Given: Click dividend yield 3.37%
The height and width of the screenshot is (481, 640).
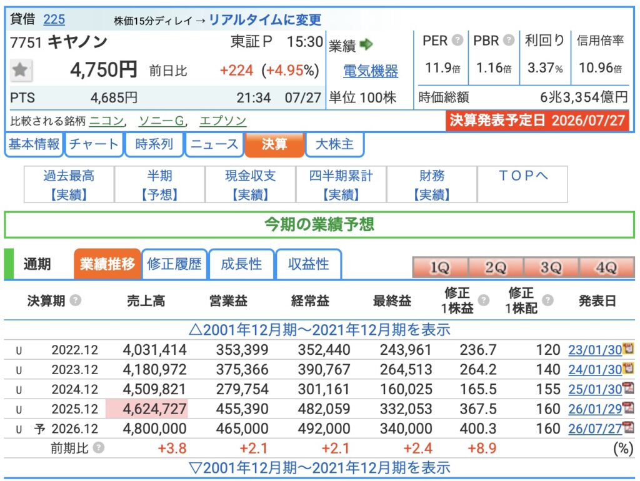Looking at the screenshot, I should tap(545, 67).
